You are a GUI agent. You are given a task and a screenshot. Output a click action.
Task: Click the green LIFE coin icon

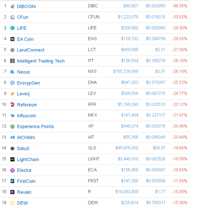point(12,28)
